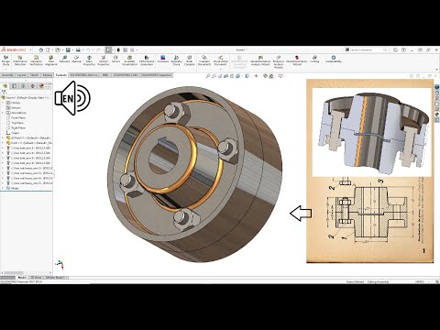This screenshot has height=330, width=440.
Task: Expand the History tree node
Action: click(4, 103)
